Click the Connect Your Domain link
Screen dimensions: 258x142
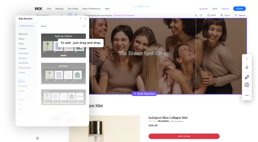[x=124, y=15]
